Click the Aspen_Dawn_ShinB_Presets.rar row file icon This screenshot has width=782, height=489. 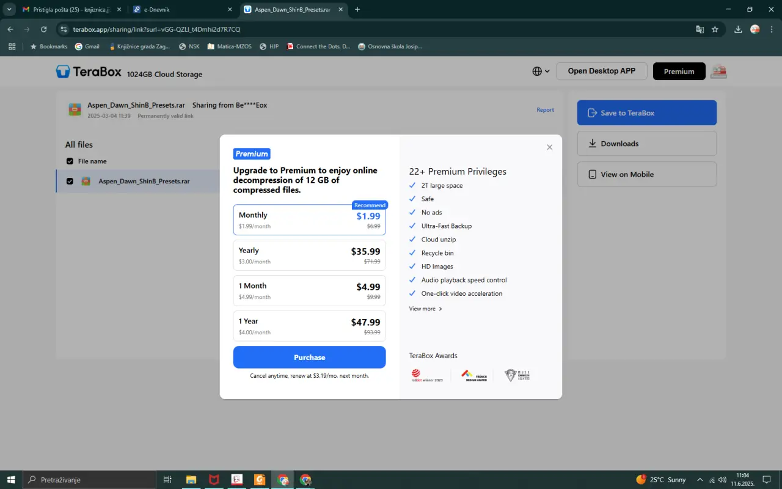[86, 181]
